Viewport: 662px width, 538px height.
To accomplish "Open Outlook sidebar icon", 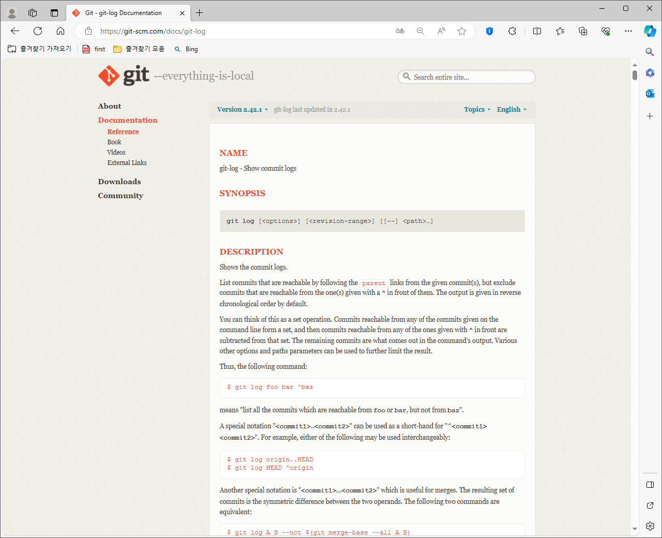I will pos(650,94).
